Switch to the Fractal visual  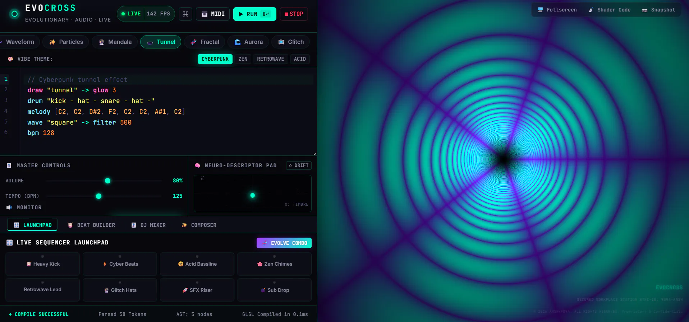(205, 42)
